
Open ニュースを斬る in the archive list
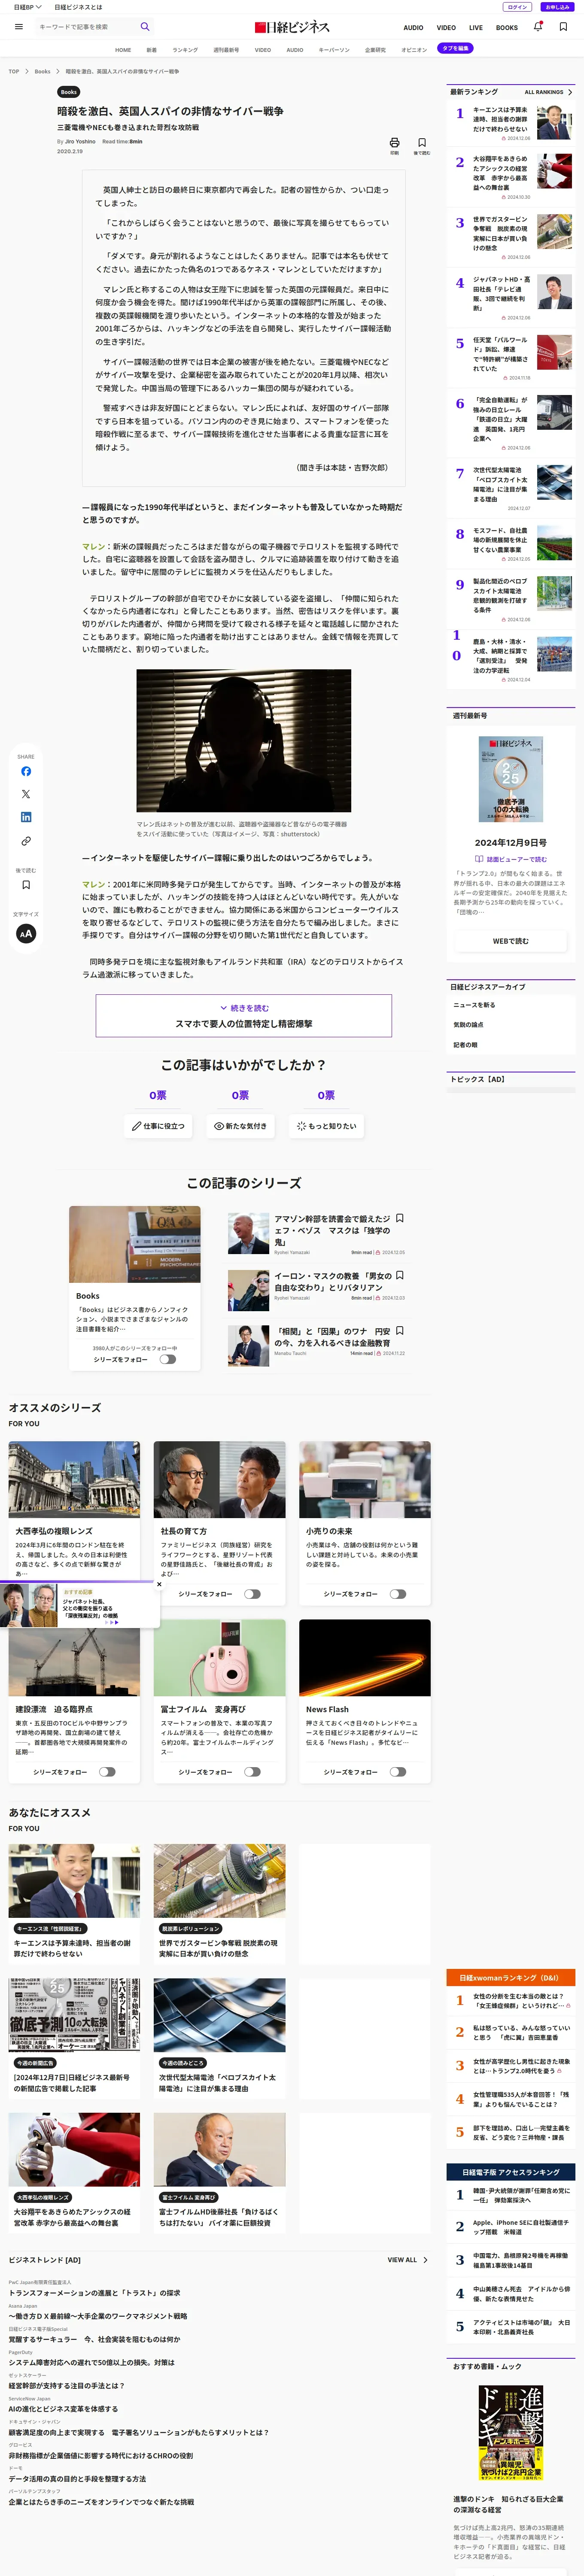[x=474, y=1005]
